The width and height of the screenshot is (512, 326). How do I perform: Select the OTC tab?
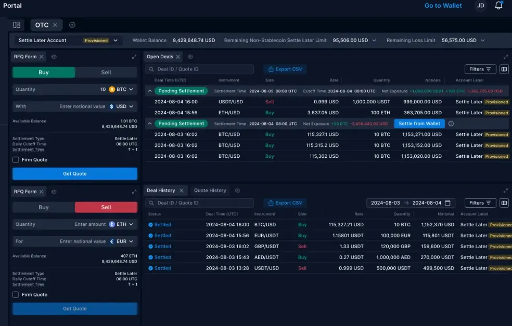43,24
